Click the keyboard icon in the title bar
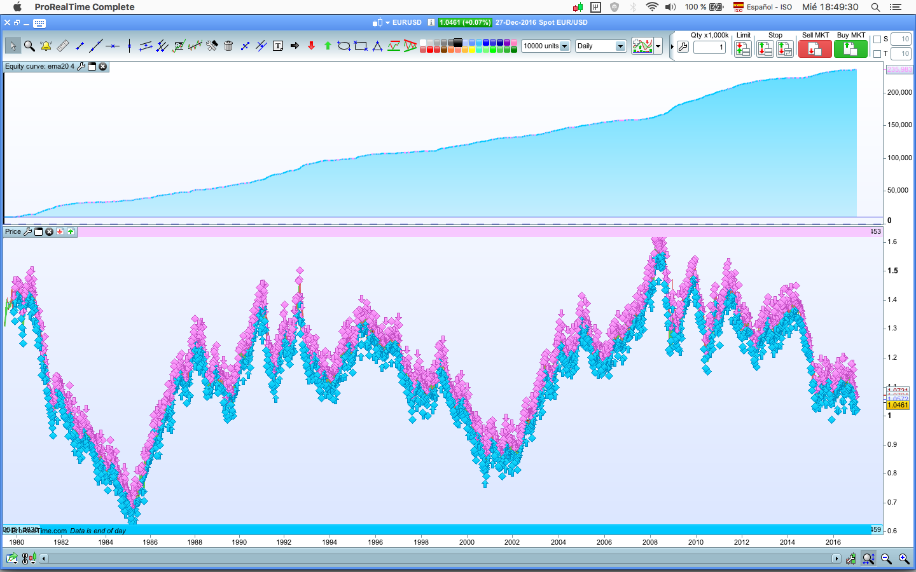This screenshot has width=916, height=572. tap(39, 23)
